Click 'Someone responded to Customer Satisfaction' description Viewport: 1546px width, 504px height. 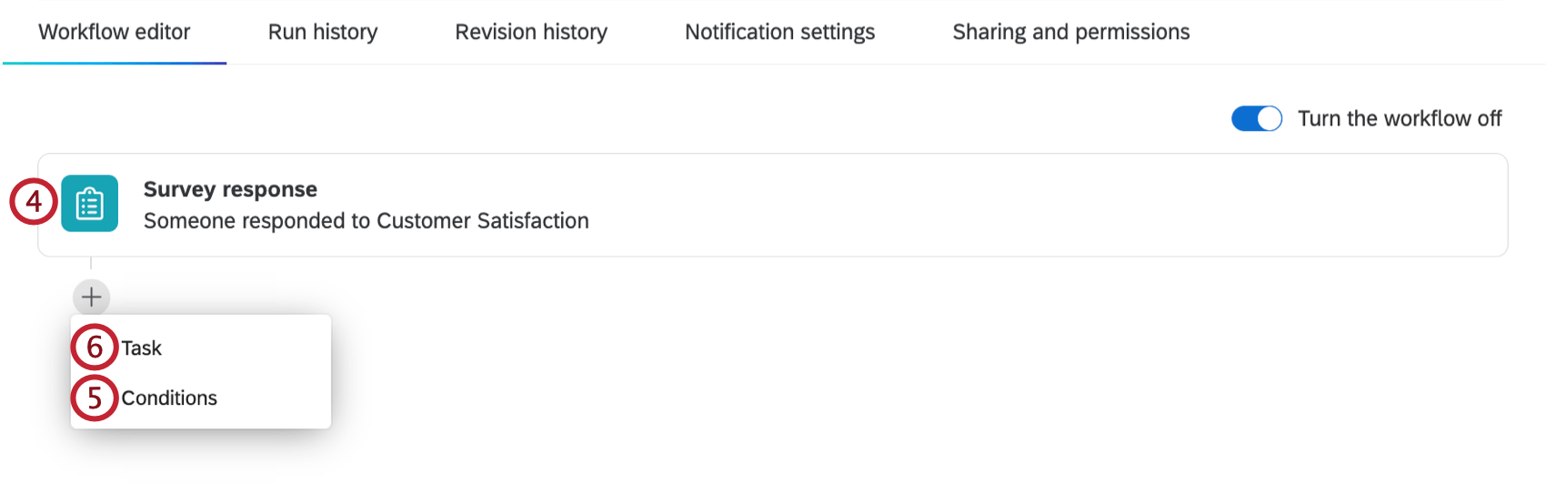tap(366, 221)
